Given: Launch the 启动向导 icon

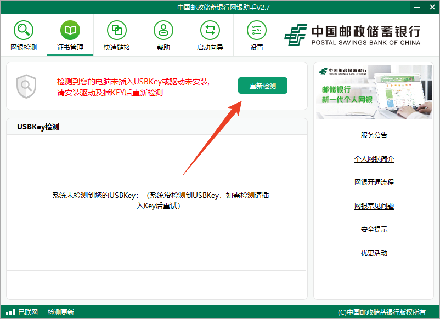Looking at the screenshot, I should click(x=210, y=30).
